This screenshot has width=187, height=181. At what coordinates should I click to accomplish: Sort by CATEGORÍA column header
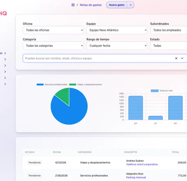(x=85, y=152)
